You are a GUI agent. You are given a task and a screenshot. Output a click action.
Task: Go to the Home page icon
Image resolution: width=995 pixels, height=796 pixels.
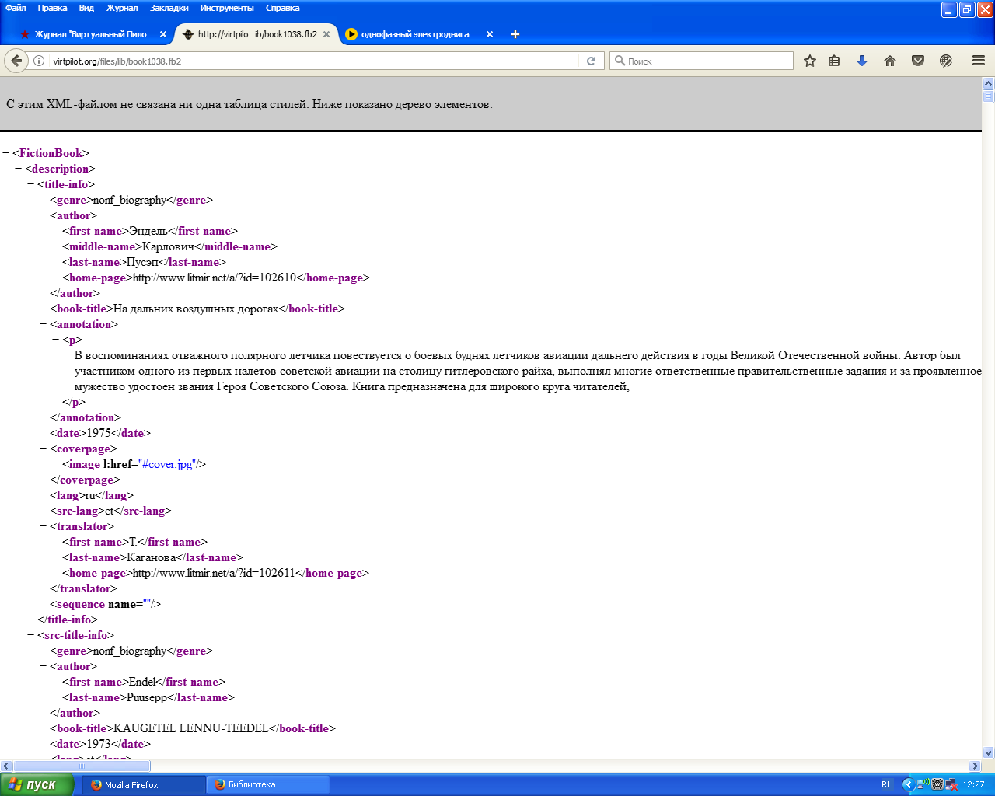(890, 61)
